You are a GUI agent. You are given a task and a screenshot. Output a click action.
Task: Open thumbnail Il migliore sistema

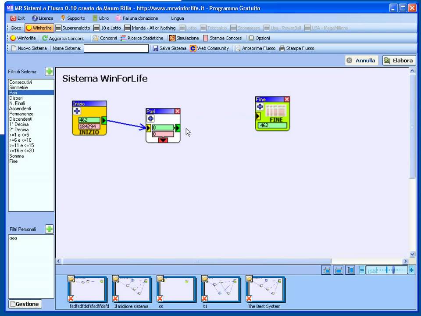[x=132, y=289]
